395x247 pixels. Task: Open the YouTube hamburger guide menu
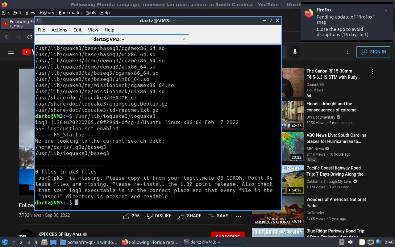point(11,52)
